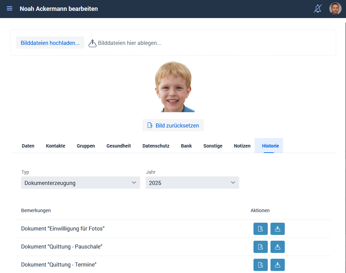Click the muted notification bell icon

coord(317,9)
